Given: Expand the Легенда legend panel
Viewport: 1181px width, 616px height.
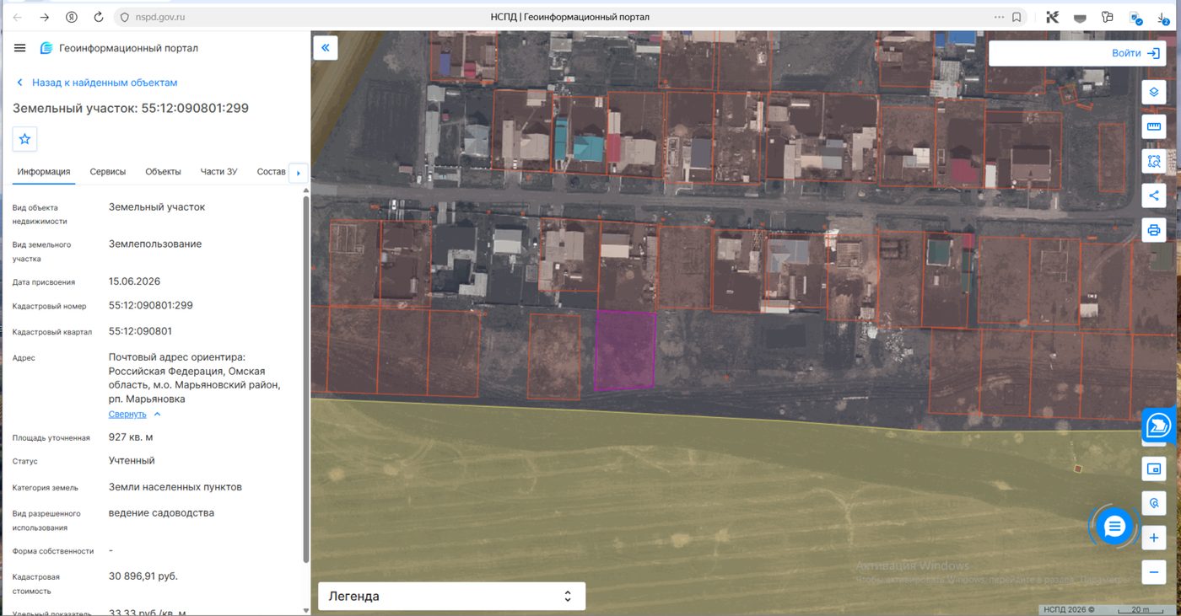Looking at the screenshot, I should point(451,596).
